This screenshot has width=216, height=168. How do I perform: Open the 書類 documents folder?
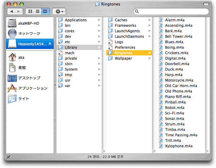pos(22,68)
